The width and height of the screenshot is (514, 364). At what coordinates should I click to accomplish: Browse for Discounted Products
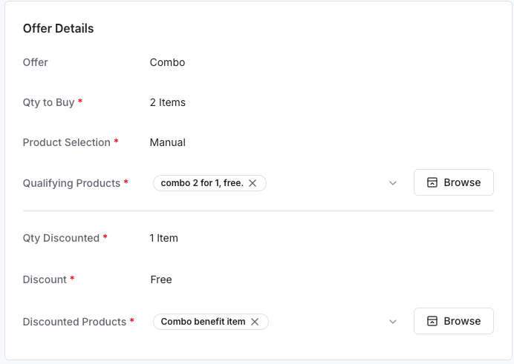point(453,321)
